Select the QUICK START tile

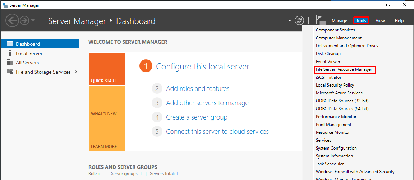point(107,69)
